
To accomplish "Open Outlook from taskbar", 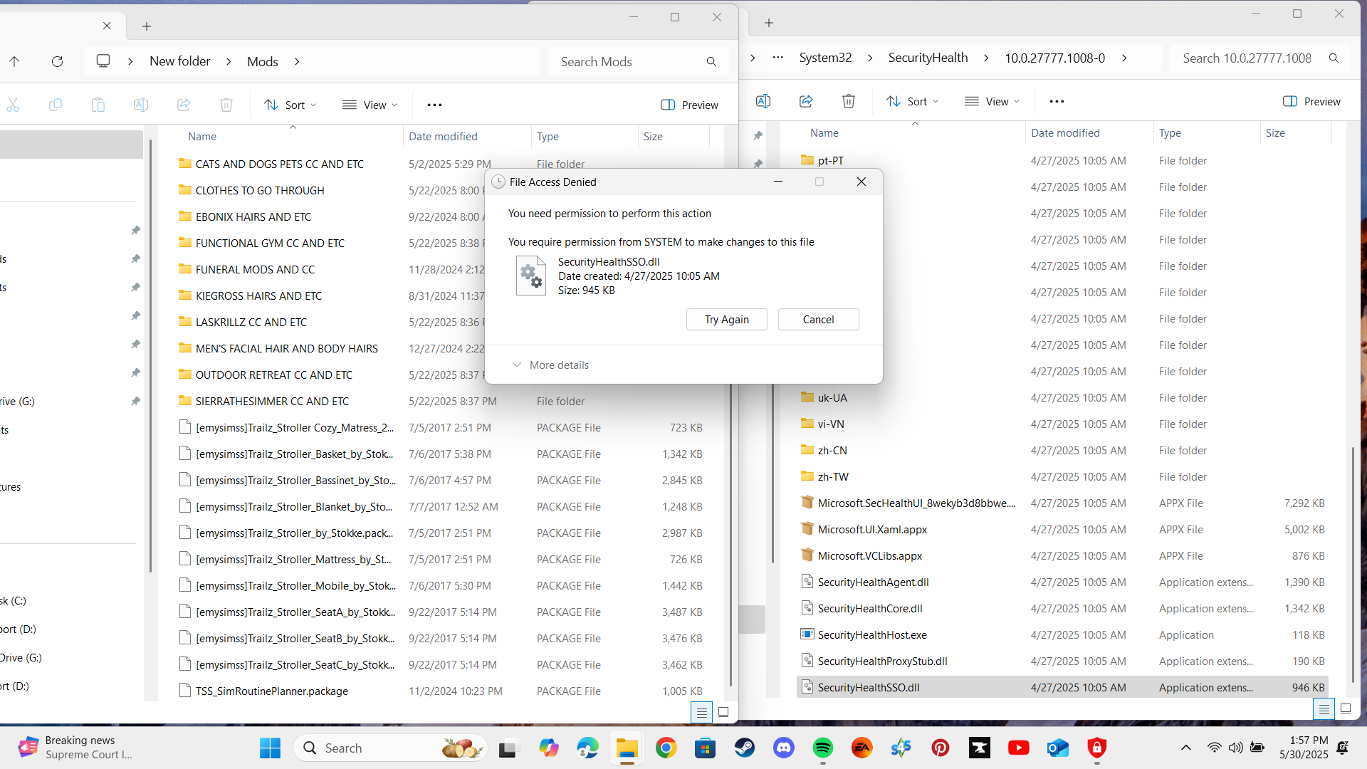I will pos(1058,748).
